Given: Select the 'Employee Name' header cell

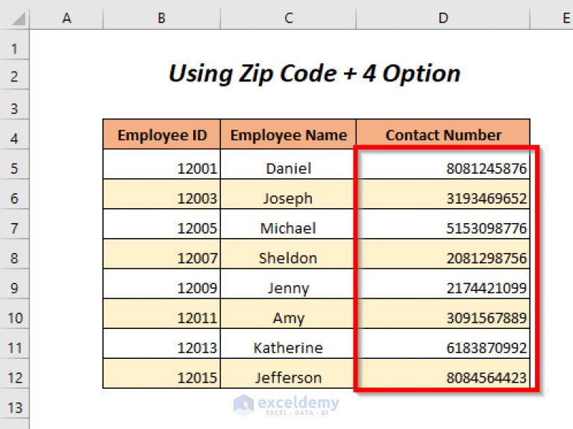Looking at the screenshot, I should point(288,134).
